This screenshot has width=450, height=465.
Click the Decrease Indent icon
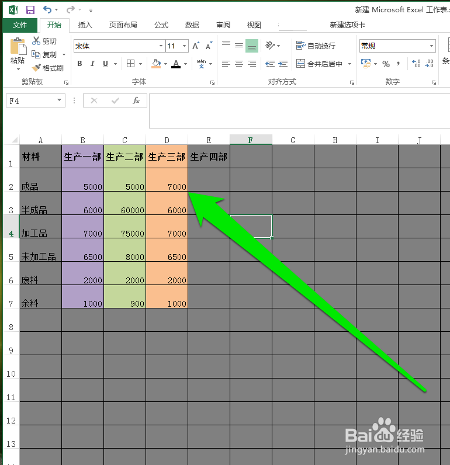tap(270, 64)
